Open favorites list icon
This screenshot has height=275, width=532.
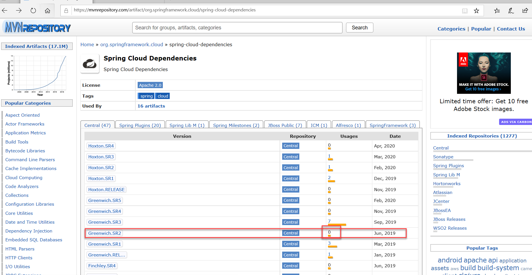coord(497,11)
